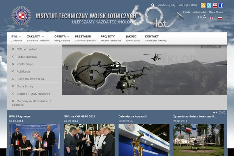Click the ITWL i Raytheon photo
The width and height of the screenshot is (234, 156).
pos(34,140)
